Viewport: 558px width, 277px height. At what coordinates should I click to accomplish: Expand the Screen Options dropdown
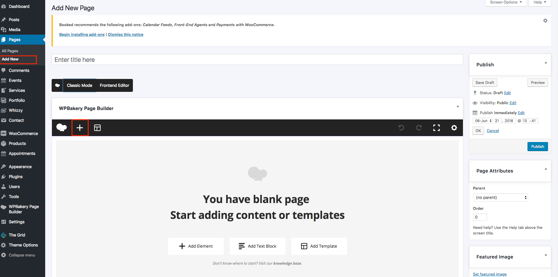(x=506, y=2)
